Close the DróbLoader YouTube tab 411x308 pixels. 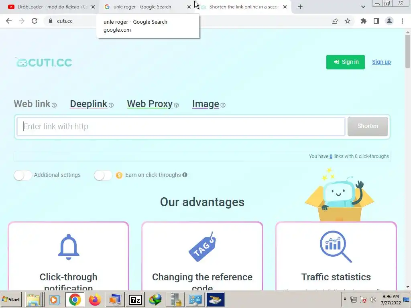click(93, 7)
